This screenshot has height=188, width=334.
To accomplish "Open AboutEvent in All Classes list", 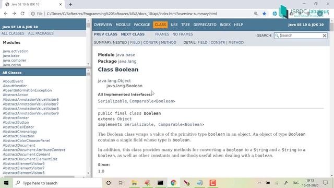I will tap(13, 81).
